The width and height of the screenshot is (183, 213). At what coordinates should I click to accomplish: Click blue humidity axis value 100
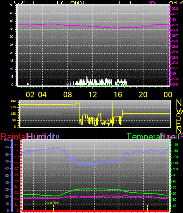6,141
